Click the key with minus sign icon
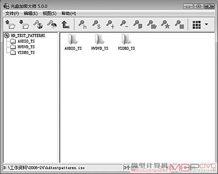Viewport: 218px width, 174px height. point(124,24)
